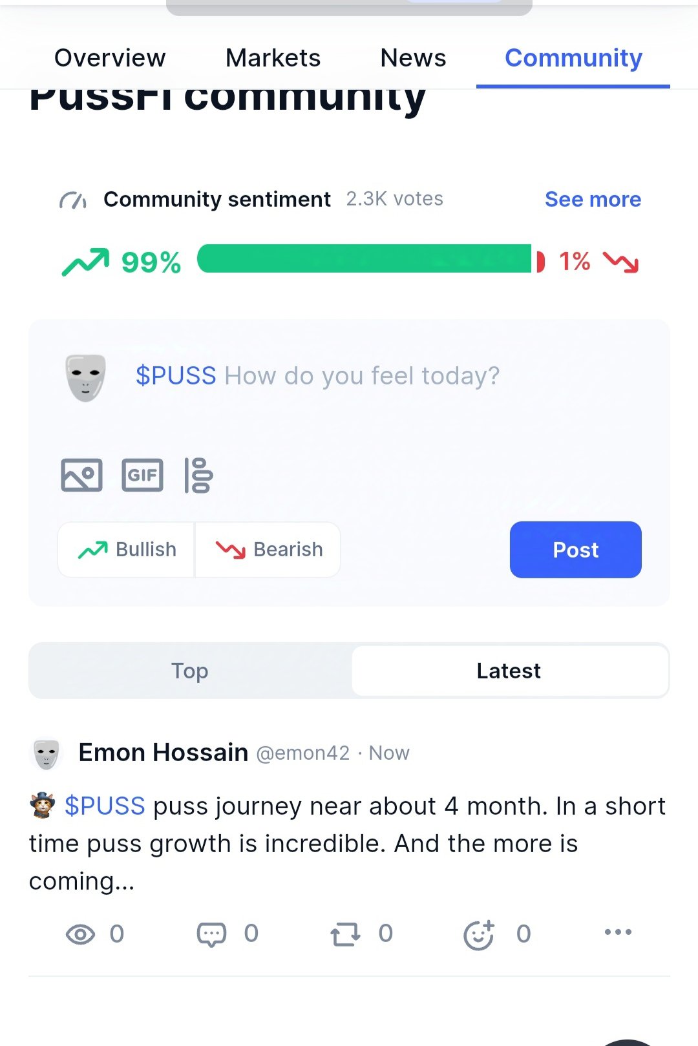Toggle the Bearish sentiment tag

[268, 550]
